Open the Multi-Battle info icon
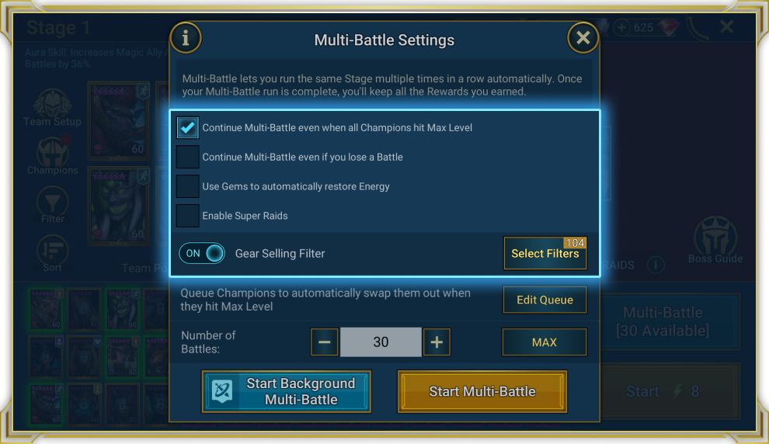769x444 pixels. (186, 38)
